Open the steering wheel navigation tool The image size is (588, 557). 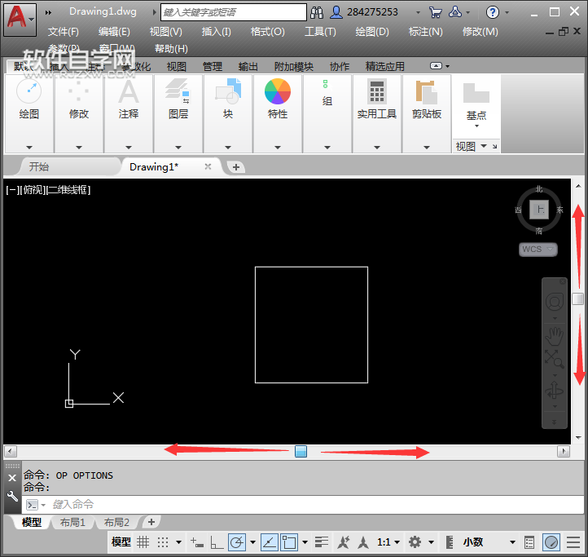[x=555, y=303]
